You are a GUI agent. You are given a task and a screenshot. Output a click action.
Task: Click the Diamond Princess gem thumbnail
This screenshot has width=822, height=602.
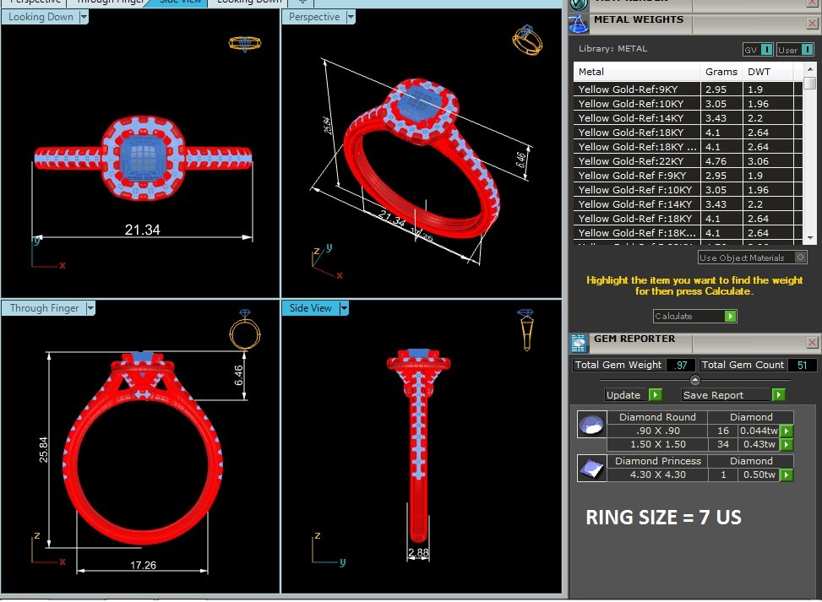tap(591, 468)
